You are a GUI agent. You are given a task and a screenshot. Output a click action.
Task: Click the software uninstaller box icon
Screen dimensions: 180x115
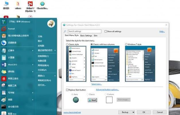[x=4, y=36]
